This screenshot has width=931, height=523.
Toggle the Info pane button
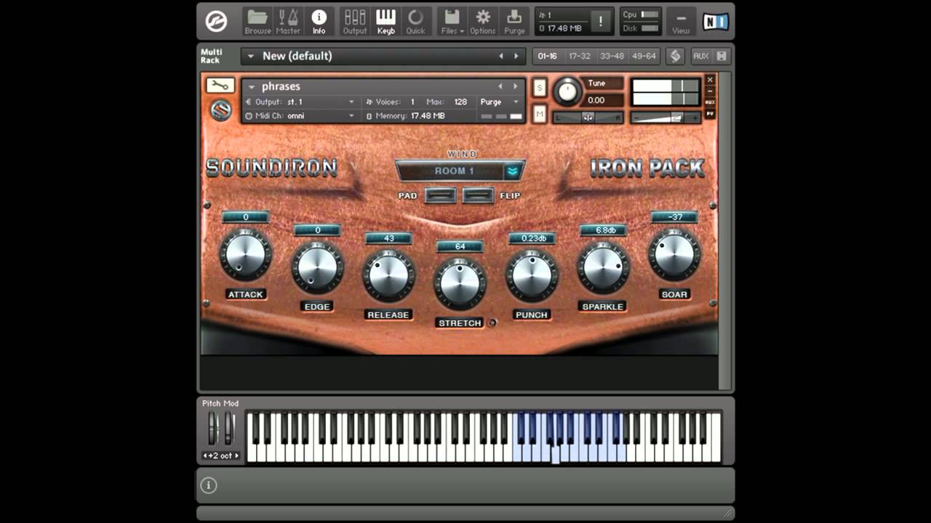pyautogui.click(x=319, y=22)
